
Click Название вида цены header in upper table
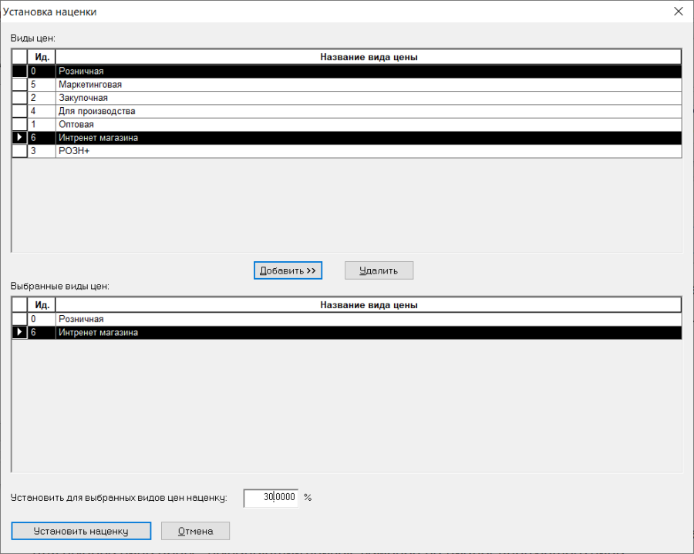click(369, 57)
